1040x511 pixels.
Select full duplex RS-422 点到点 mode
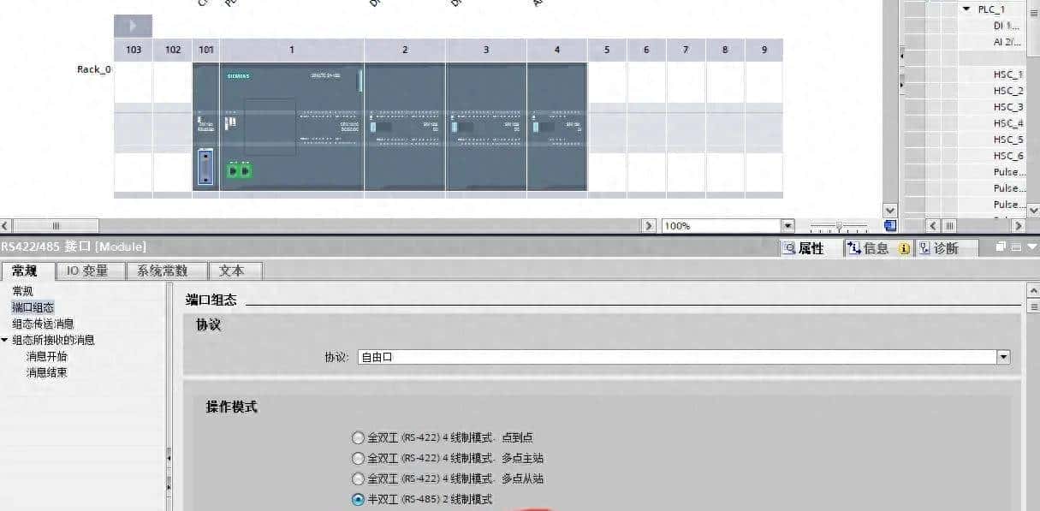point(358,437)
